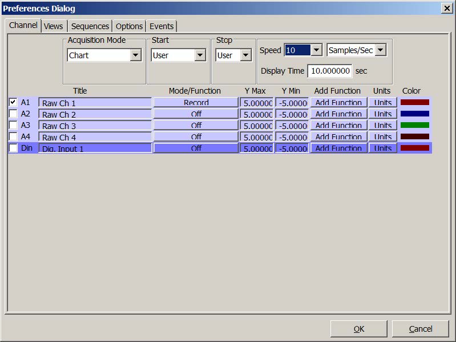Open the Acquisition Mode Chart dropdown

coord(135,55)
